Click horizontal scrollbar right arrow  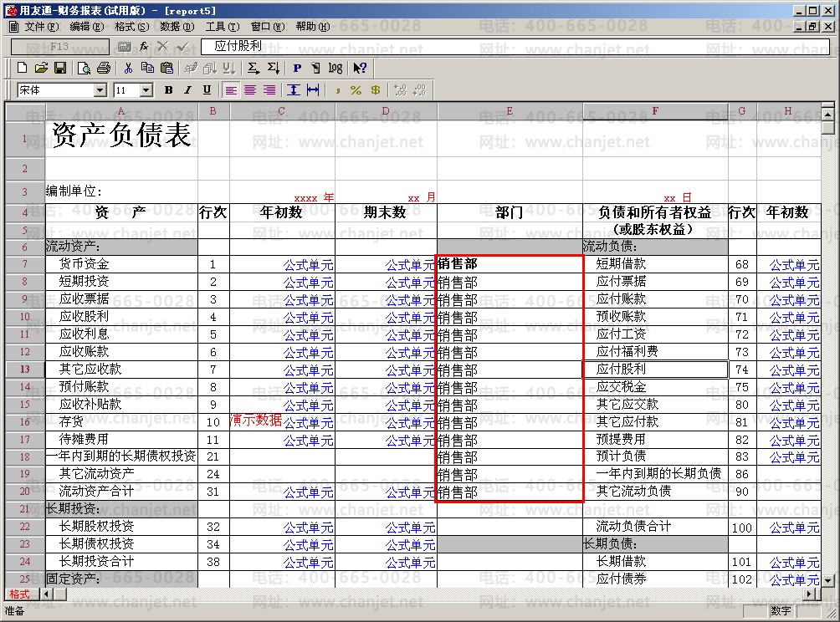pos(810,594)
